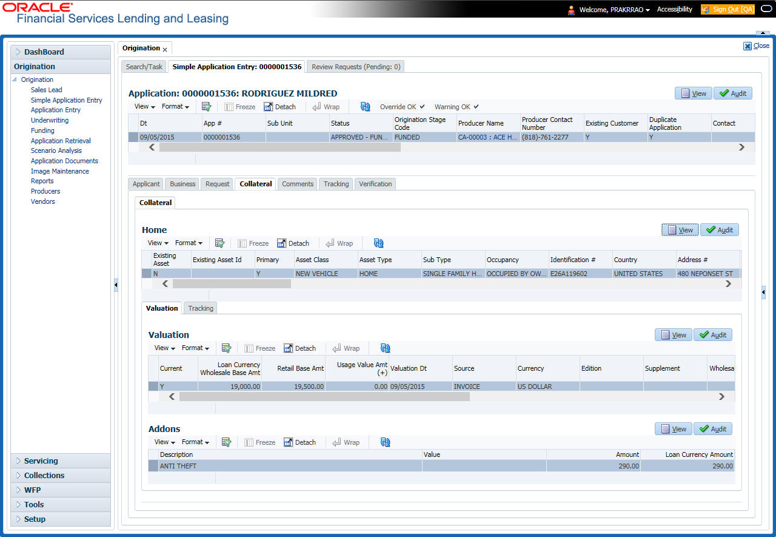776x537 pixels.
Task: Open the Accessibility link
Action: tap(675, 9)
